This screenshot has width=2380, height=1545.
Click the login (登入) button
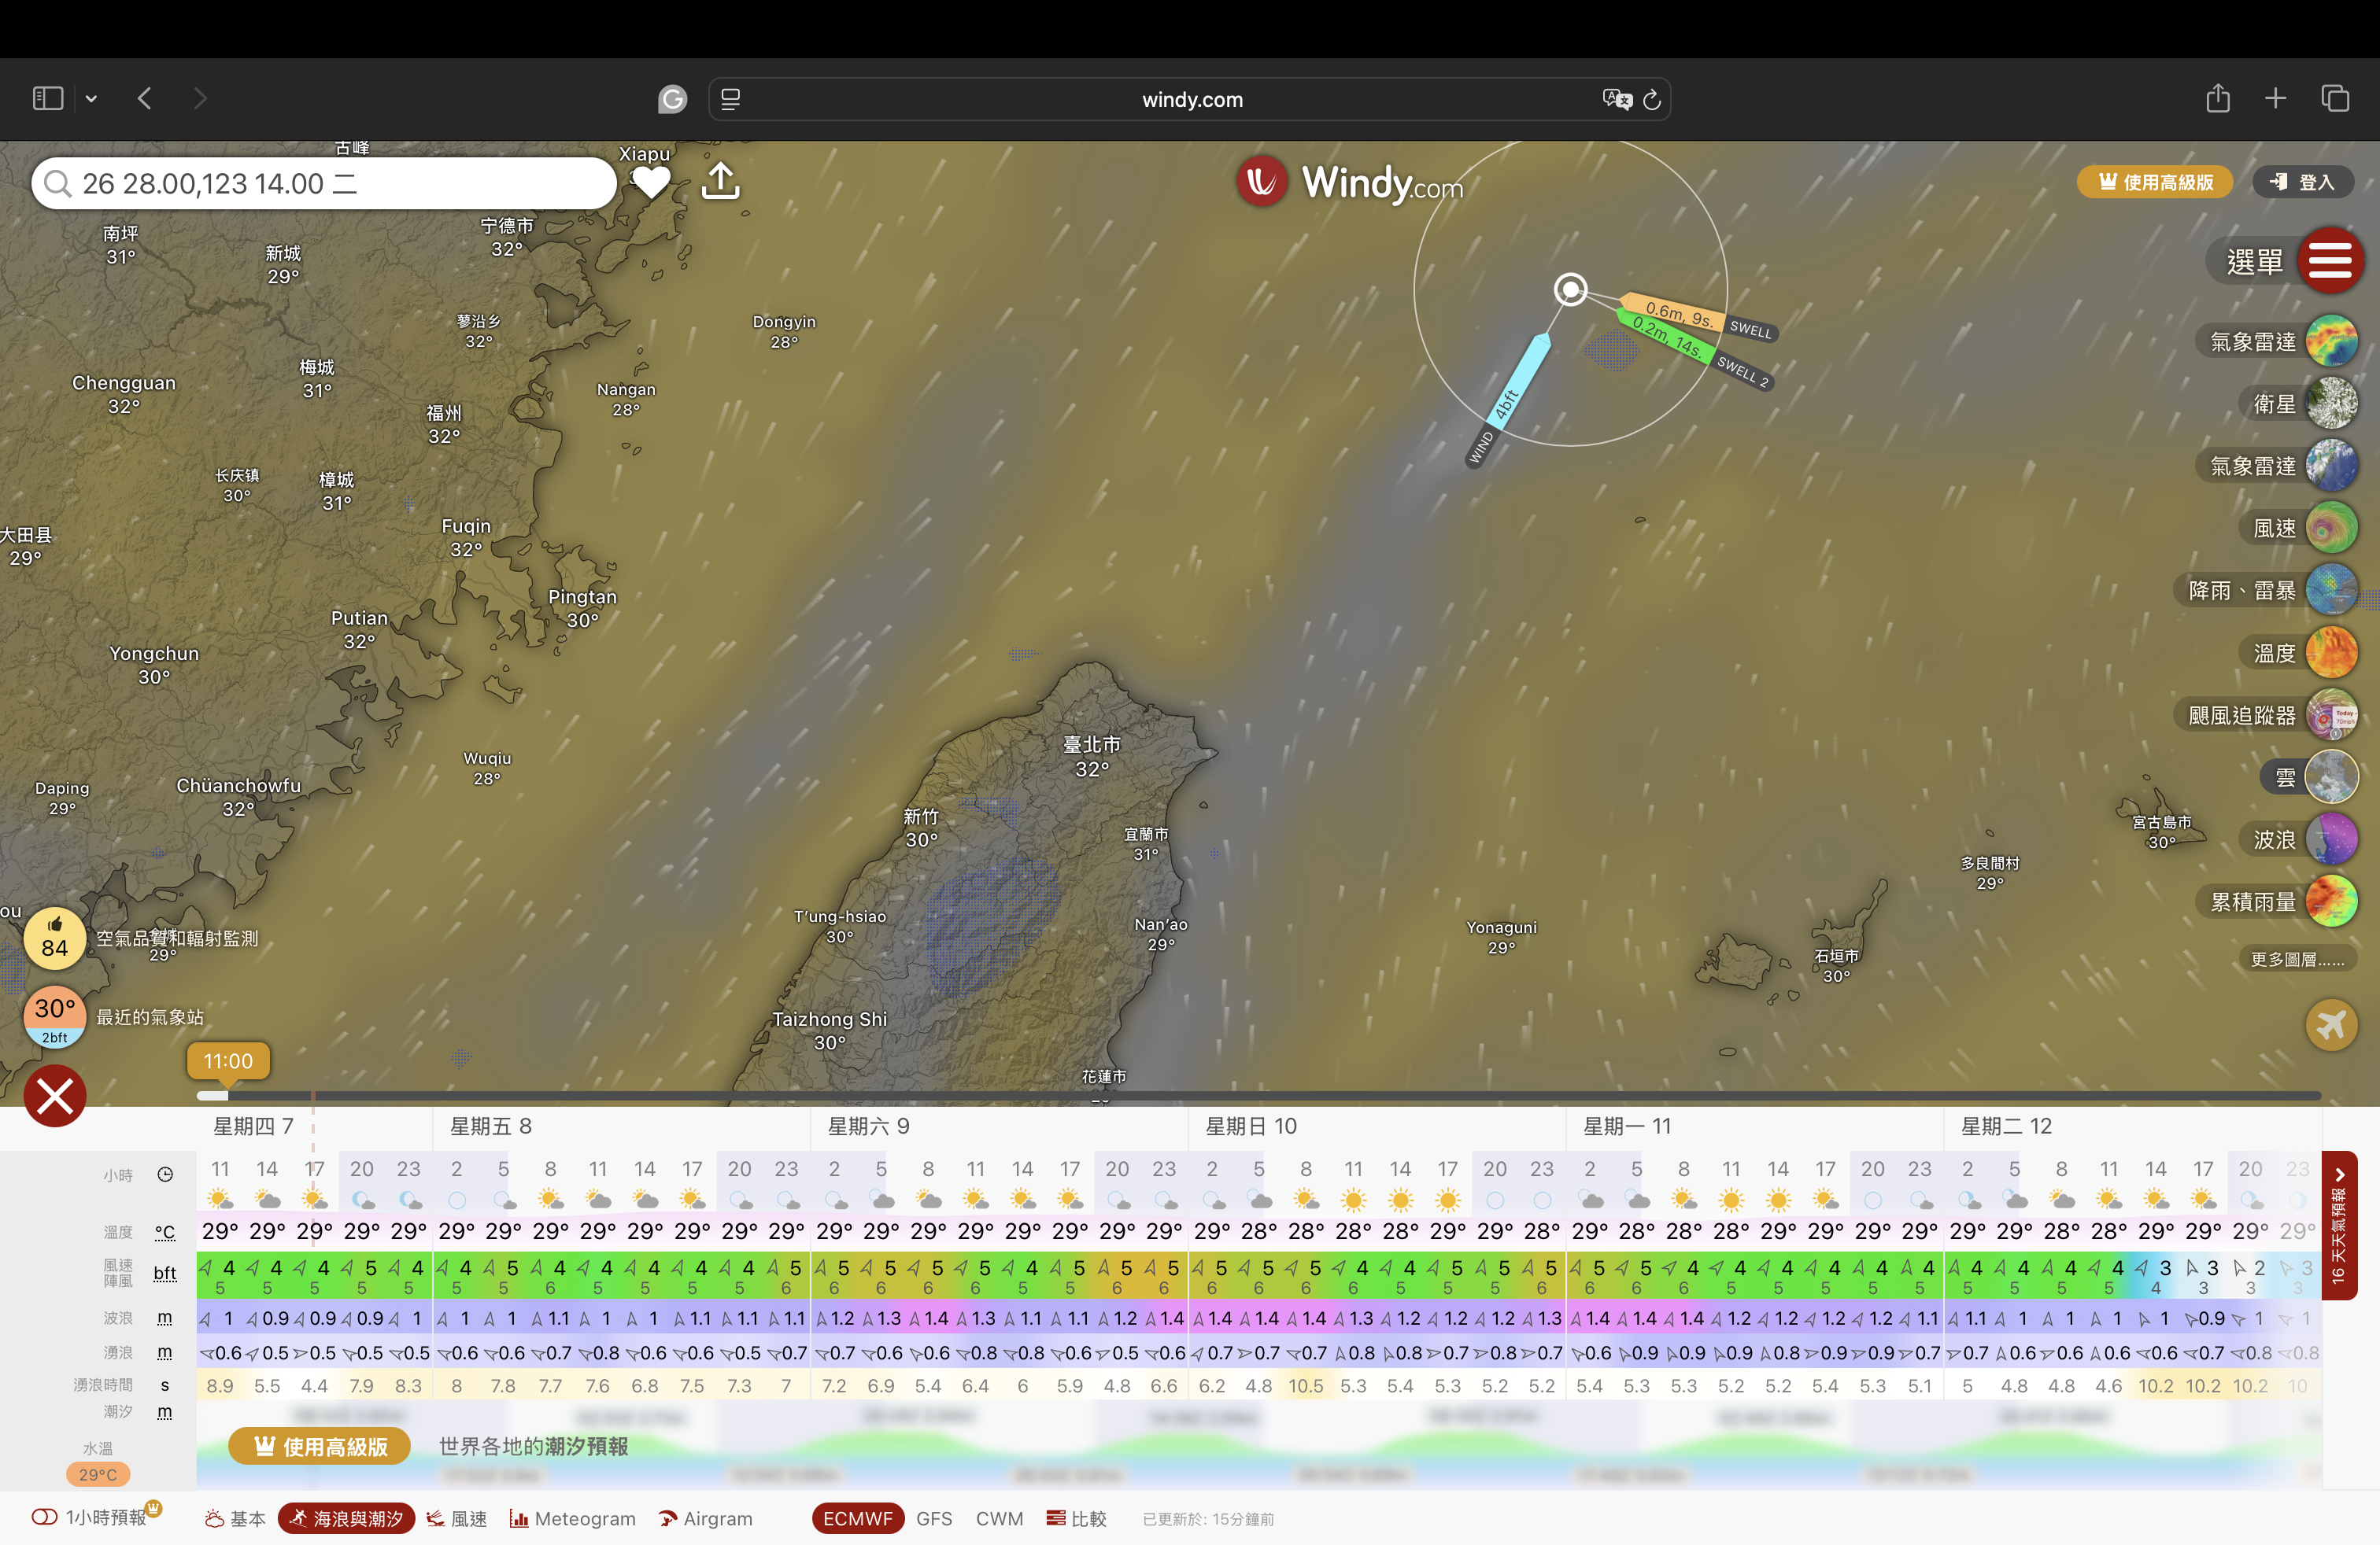pyautogui.click(x=2303, y=182)
